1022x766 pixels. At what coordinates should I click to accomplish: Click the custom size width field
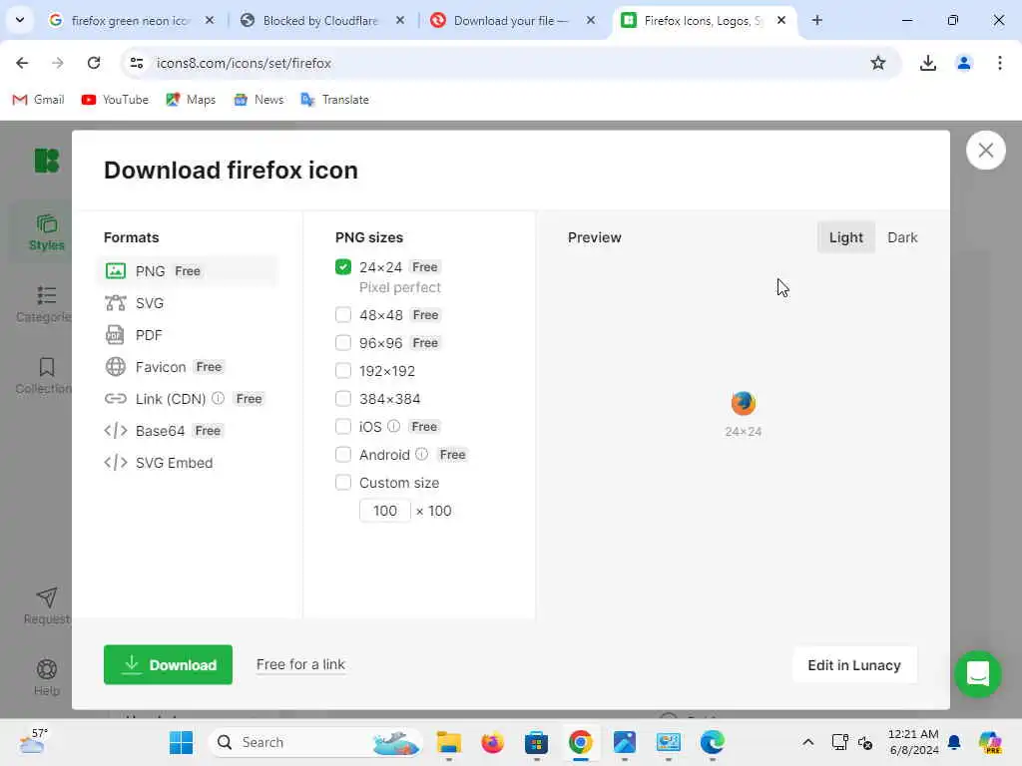(384, 511)
